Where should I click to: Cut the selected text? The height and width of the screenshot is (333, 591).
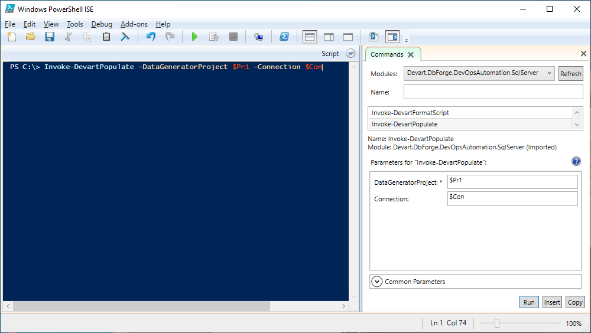pyautogui.click(x=68, y=37)
